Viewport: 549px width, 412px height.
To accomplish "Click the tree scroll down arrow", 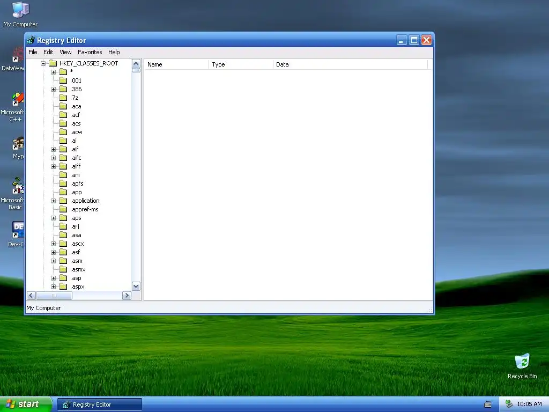I will tap(136, 286).
